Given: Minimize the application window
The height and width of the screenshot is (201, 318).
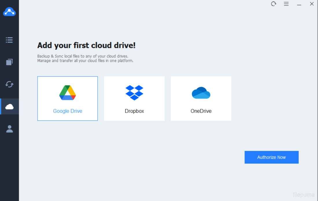Looking at the screenshot, I should tap(299, 4).
